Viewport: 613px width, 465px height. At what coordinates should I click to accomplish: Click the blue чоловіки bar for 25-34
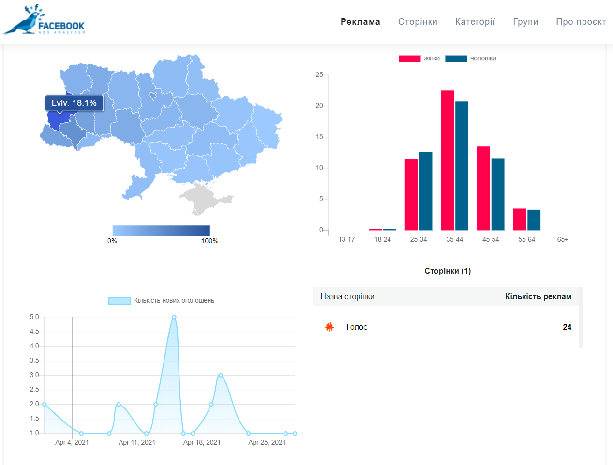click(425, 191)
